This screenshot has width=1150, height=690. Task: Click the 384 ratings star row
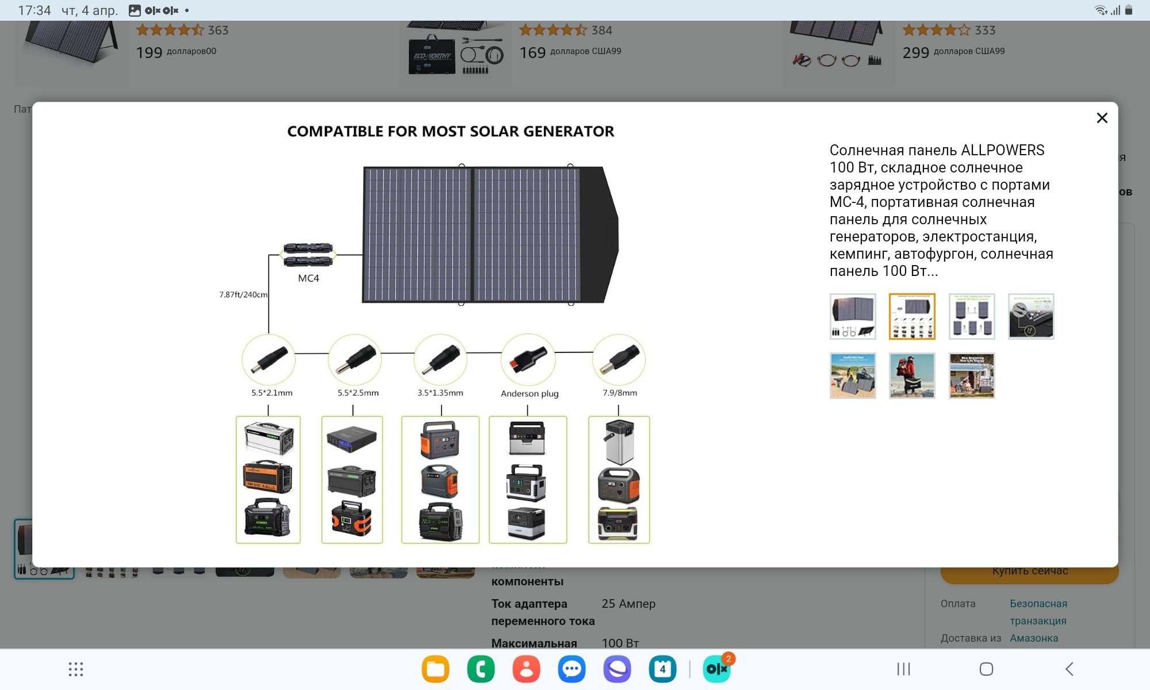click(565, 30)
